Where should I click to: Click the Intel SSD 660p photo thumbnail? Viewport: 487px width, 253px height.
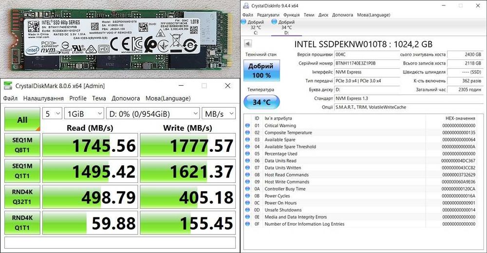point(120,38)
